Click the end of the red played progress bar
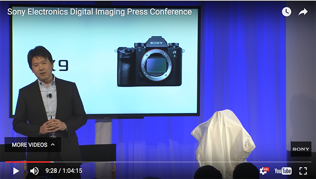The image size is (316, 179). point(50,162)
